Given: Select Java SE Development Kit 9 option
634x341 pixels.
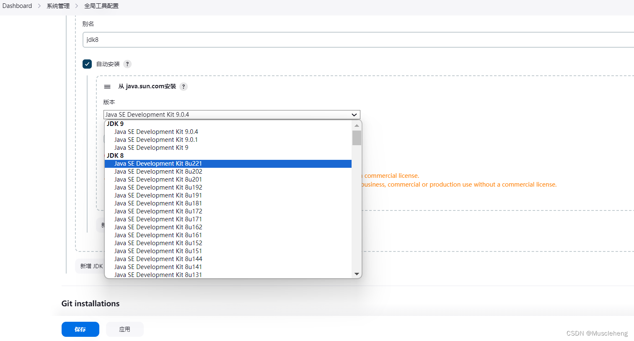Looking at the screenshot, I should pyautogui.click(x=228, y=148).
